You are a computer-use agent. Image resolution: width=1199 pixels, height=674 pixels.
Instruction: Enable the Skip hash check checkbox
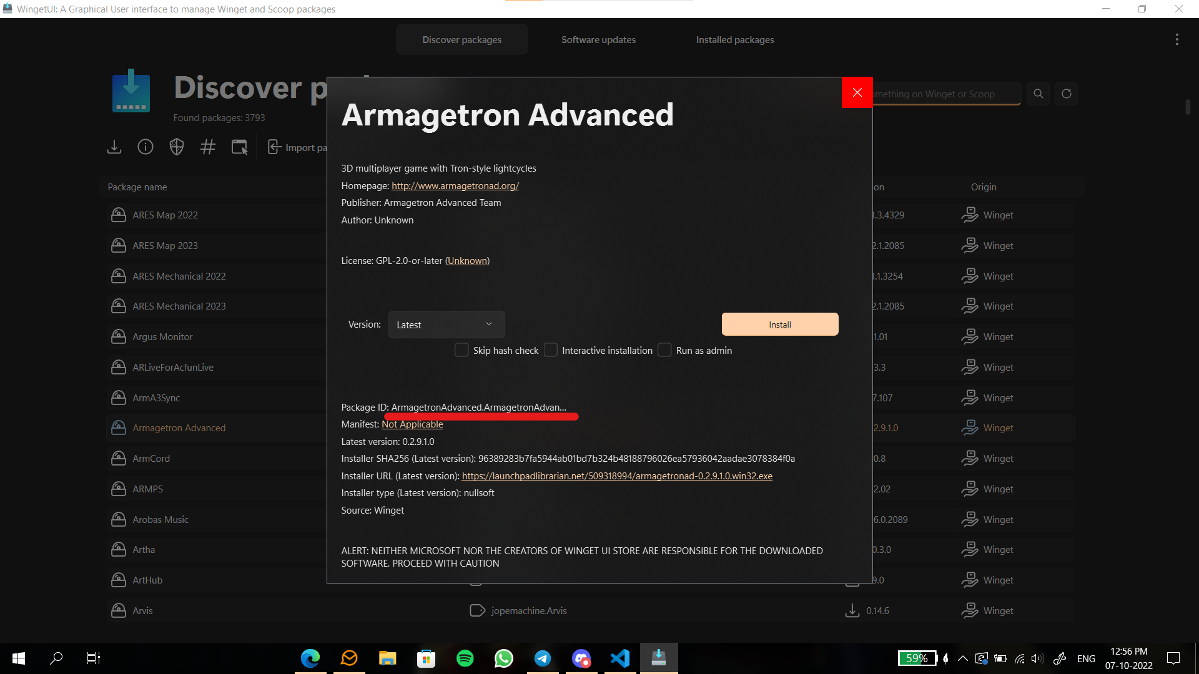(x=461, y=350)
